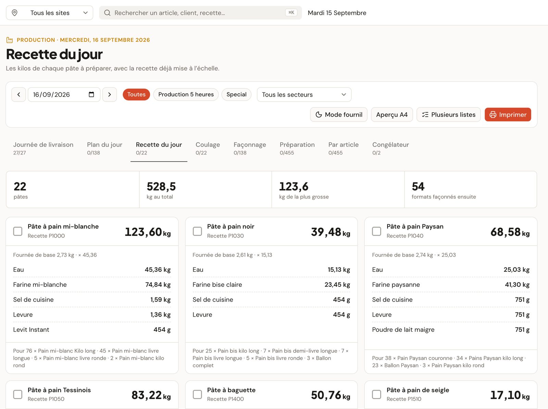
Task: Click the checklist icon in Plusieurs listes
Action: 425,115
